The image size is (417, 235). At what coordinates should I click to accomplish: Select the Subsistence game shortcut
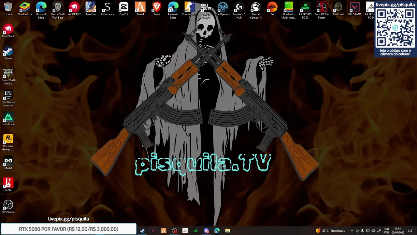tap(107, 9)
